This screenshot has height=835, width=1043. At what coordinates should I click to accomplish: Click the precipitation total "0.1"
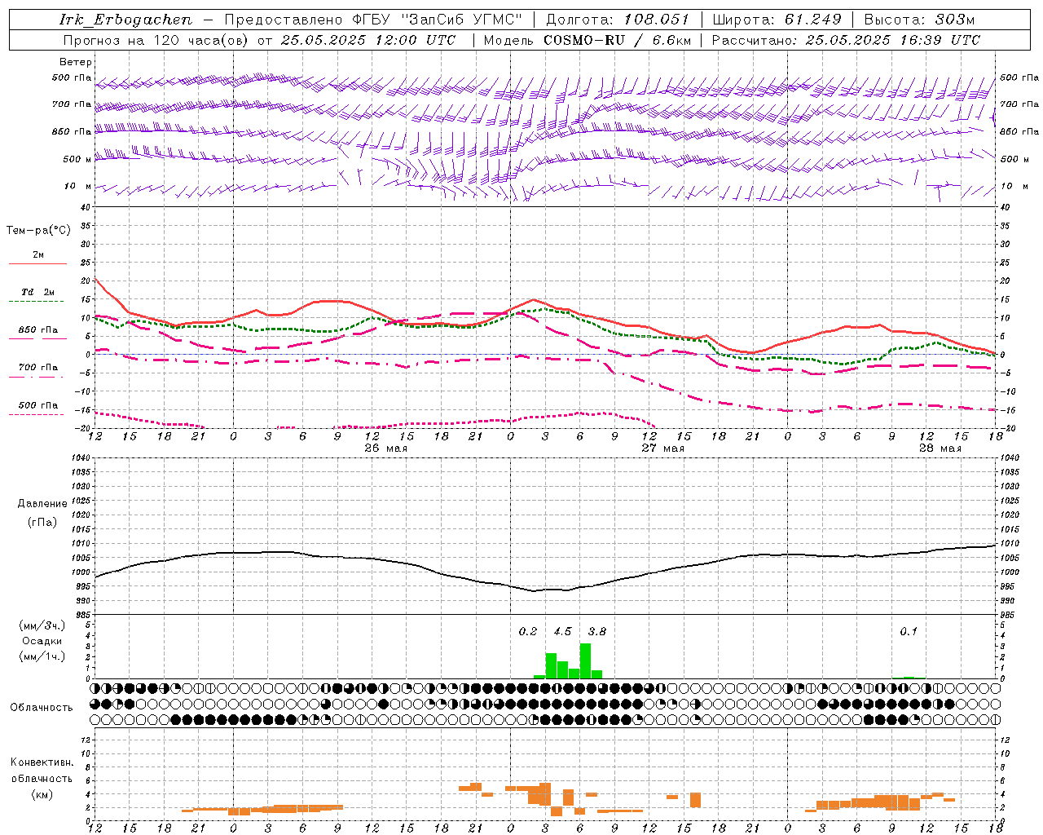[x=909, y=631]
